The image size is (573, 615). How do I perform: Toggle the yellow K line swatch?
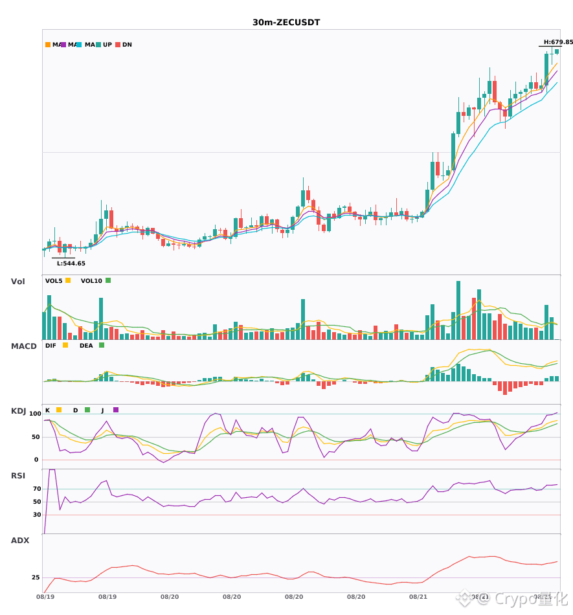(x=59, y=410)
